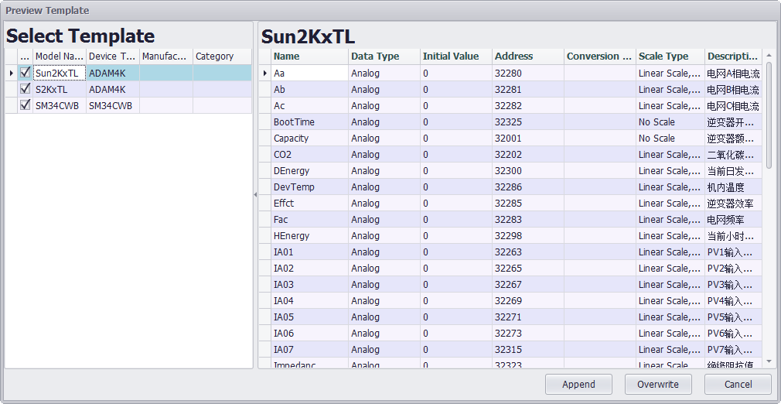
Task: Click the scroll down arrow in tag grid
Action: (x=769, y=361)
